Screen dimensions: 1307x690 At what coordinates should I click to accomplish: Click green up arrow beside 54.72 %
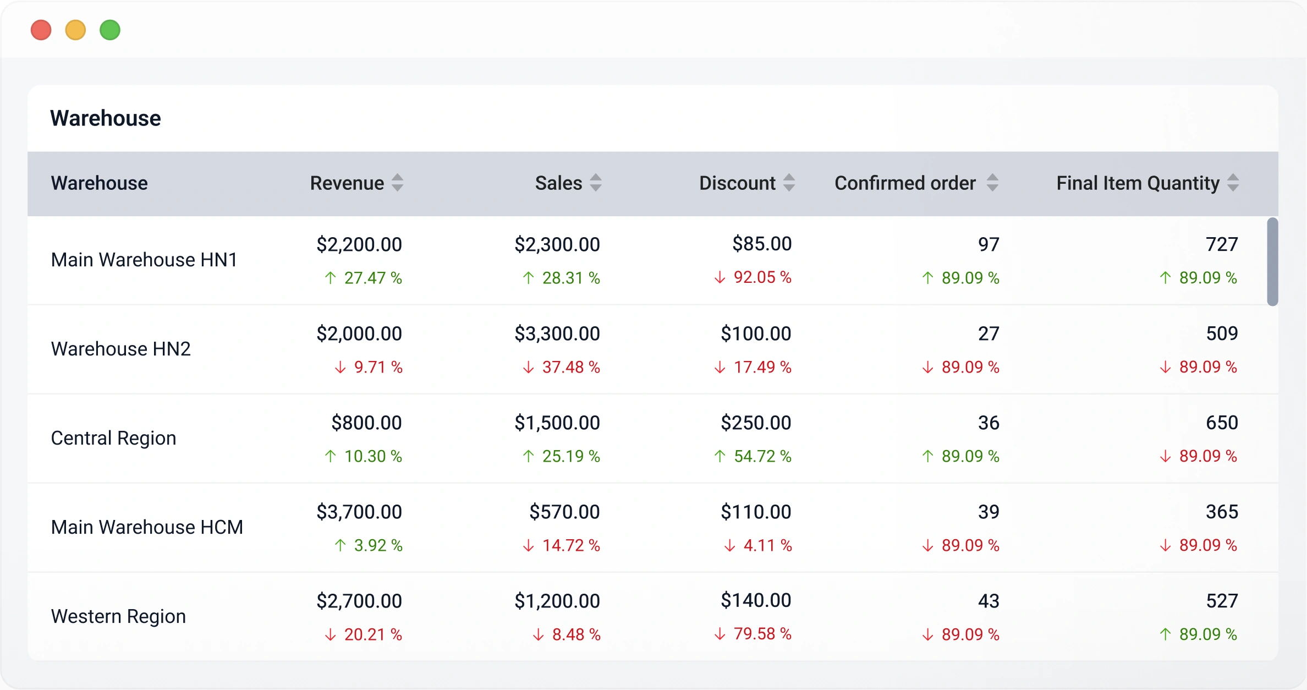point(720,456)
